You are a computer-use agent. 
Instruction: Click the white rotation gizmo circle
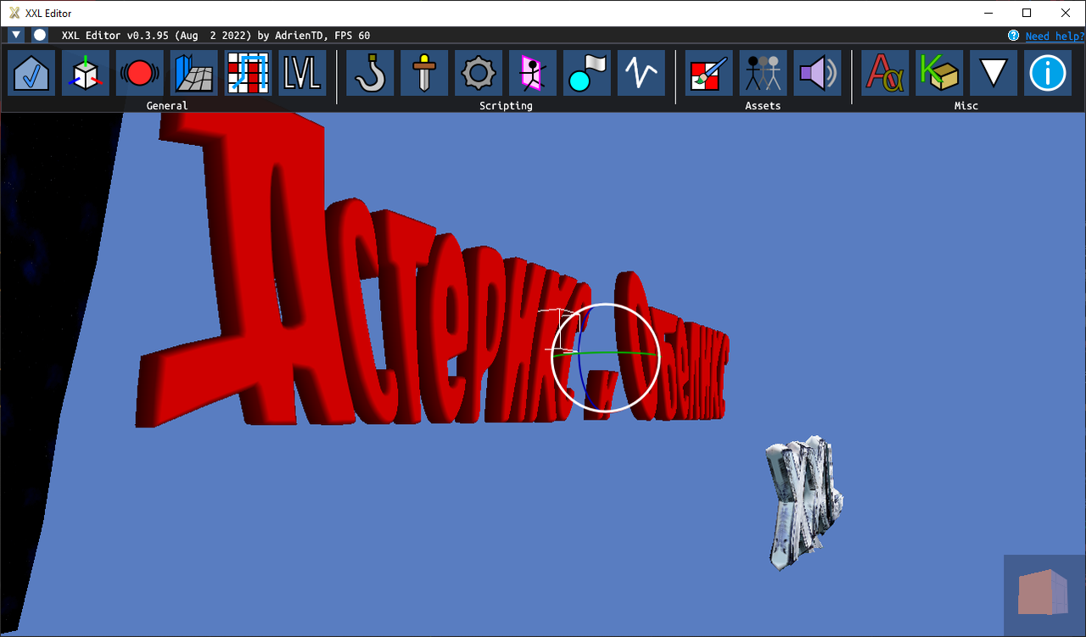[x=606, y=357]
